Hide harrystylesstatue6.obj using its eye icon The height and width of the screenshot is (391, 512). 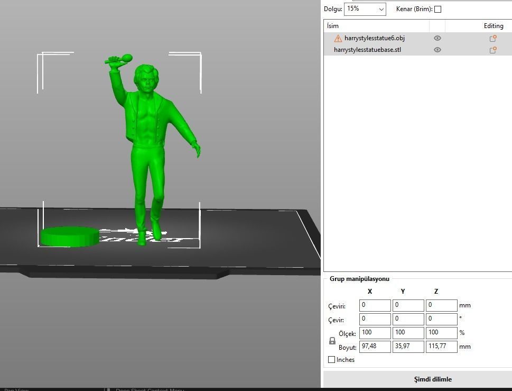[437, 38]
